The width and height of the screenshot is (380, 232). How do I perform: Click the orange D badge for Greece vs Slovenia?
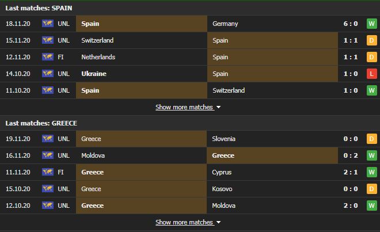(371, 139)
